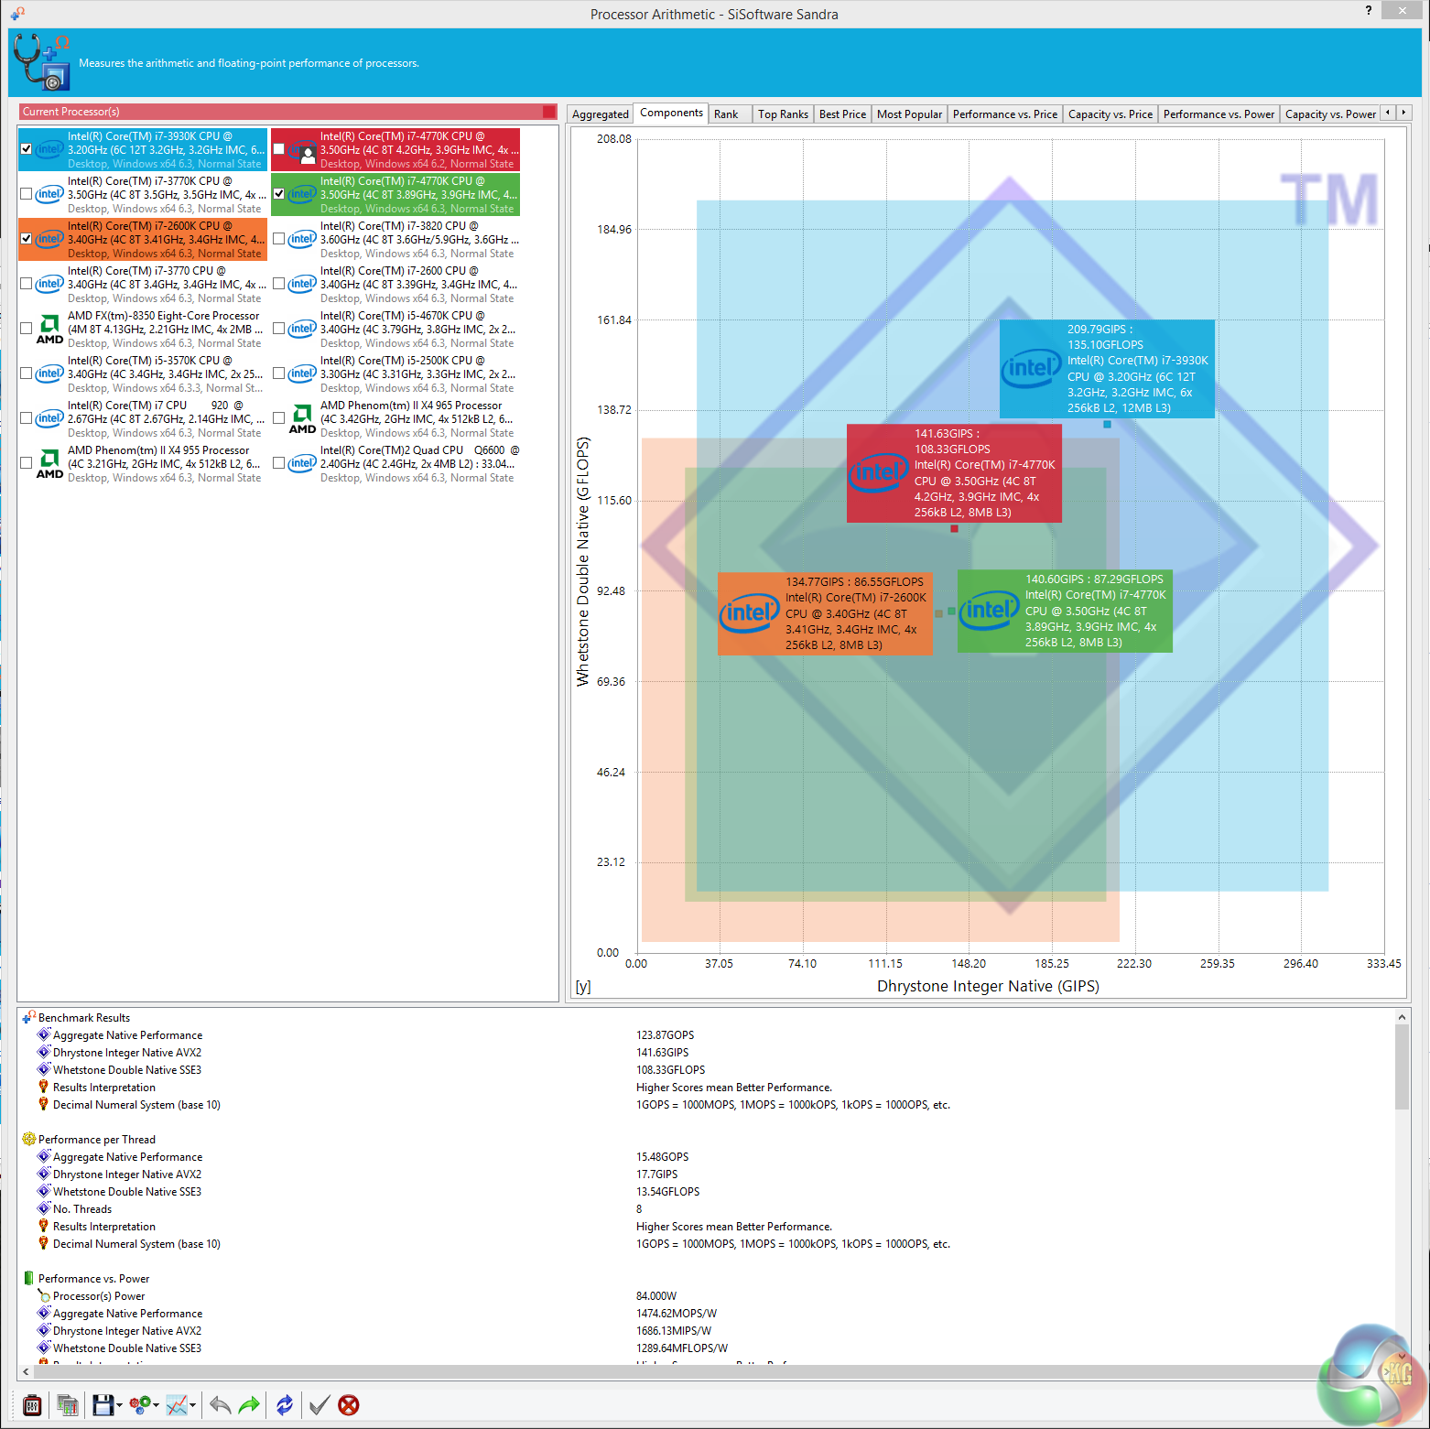Click the grey back arrow icon

pyautogui.click(x=220, y=1405)
